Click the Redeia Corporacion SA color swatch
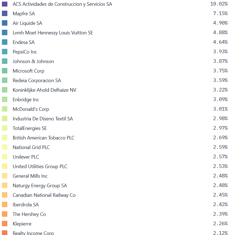The width and height of the screenshot is (228, 235). click(5, 81)
